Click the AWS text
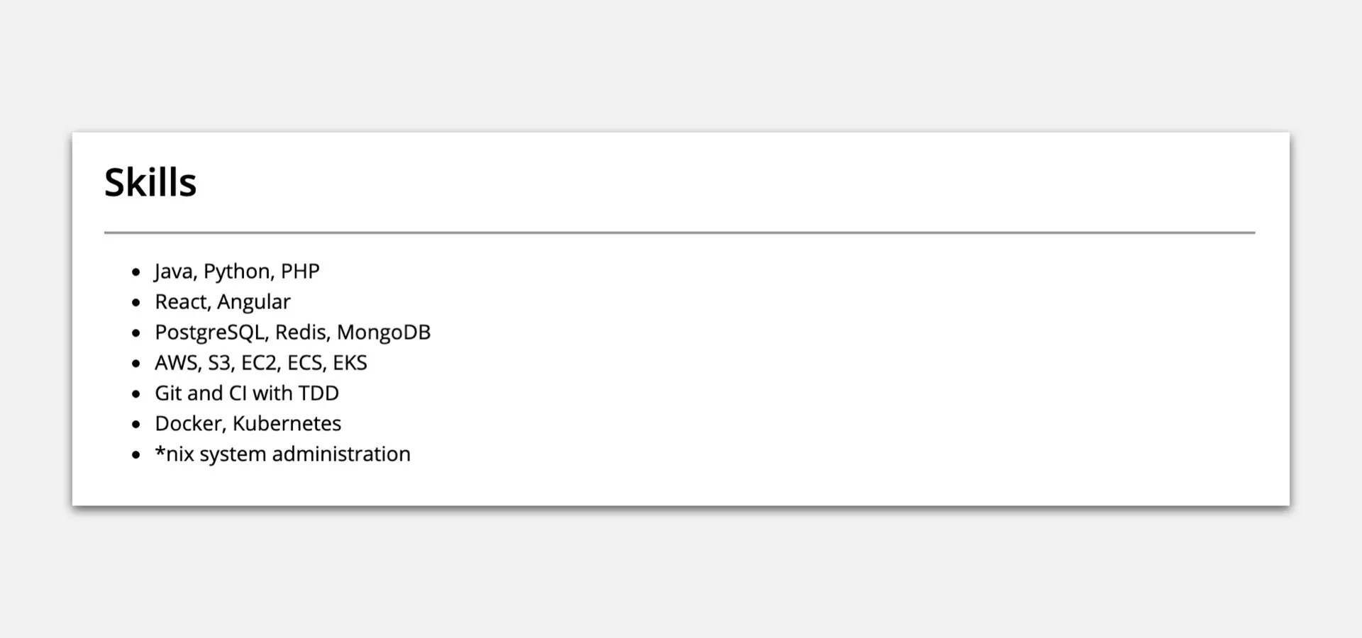Screen dimensions: 1362x638 pos(177,363)
